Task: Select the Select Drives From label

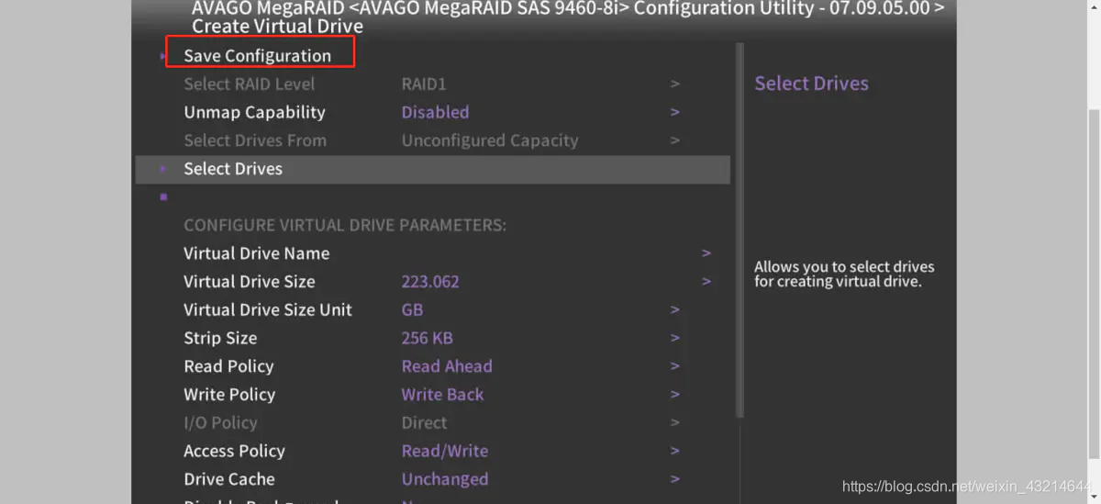Action: (255, 140)
